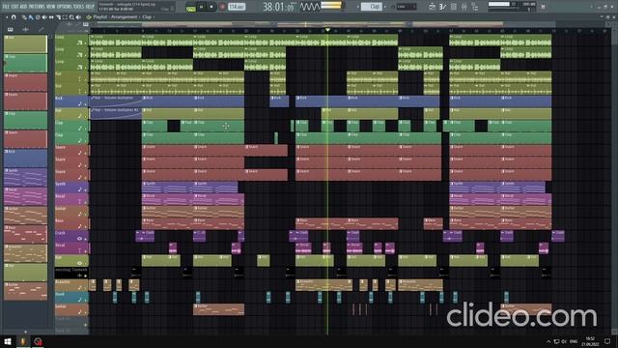This screenshot has height=348, width=618.
Task: Select previous pattern arrow beside Clap selector
Action: click(358, 7)
